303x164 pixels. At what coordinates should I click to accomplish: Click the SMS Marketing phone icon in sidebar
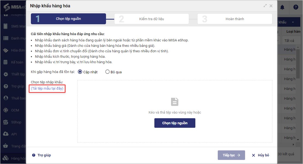pos(5,26)
